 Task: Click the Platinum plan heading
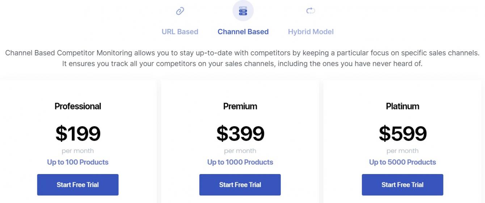pyautogui.click(x=402, y=106)
